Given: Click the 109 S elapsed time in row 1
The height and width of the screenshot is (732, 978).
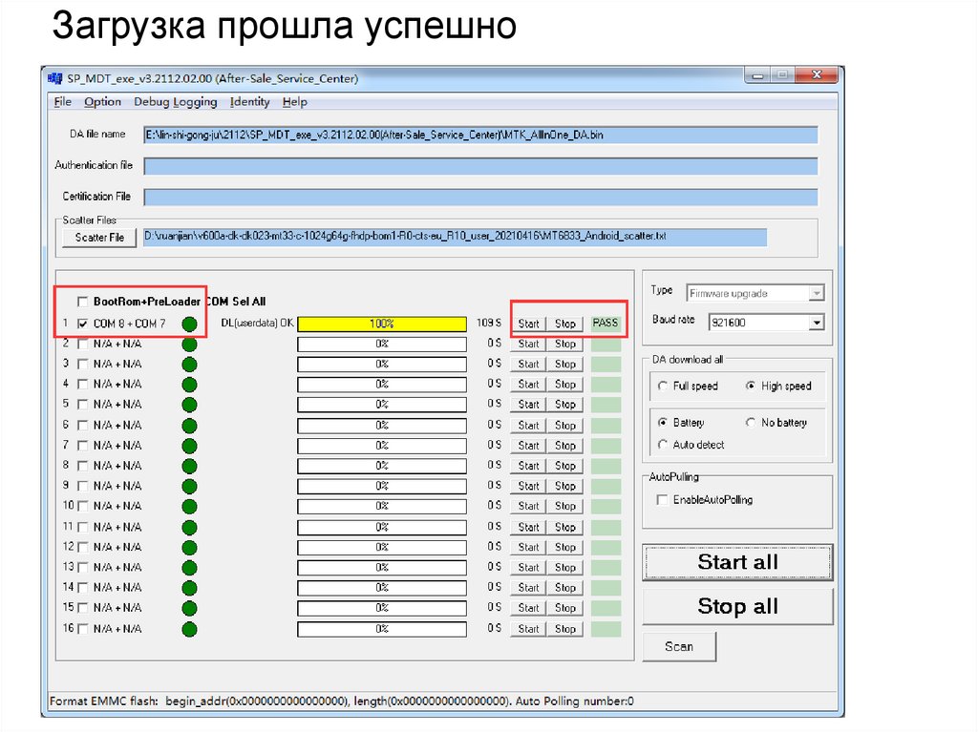Looking at the screenshot, I should [x=488, y=323].
